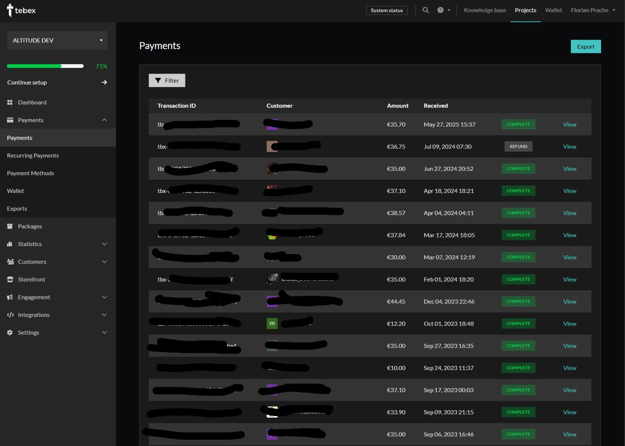Viewport: 625px width, 446px height.
Task: Expand the Engagement section chevron
Action: click(x=104, y=297)
